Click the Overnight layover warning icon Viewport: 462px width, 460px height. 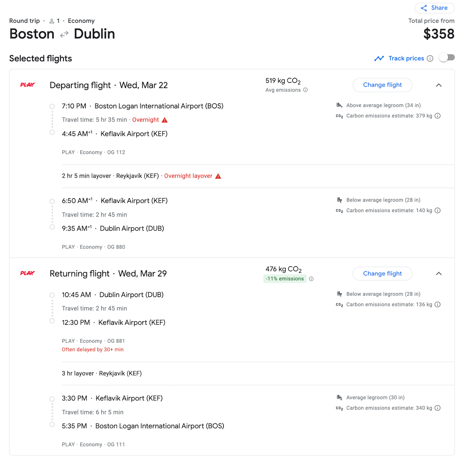point(218,176)
